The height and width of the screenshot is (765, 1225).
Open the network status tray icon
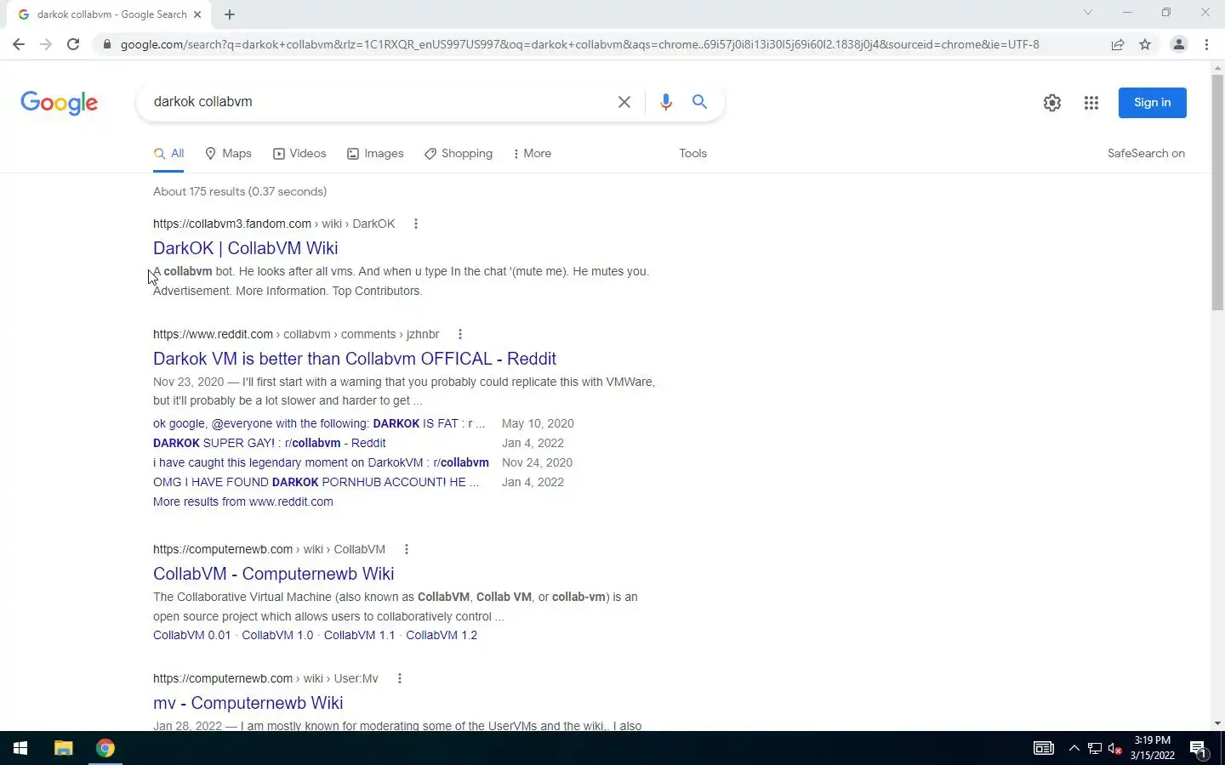coord(1095,749)
